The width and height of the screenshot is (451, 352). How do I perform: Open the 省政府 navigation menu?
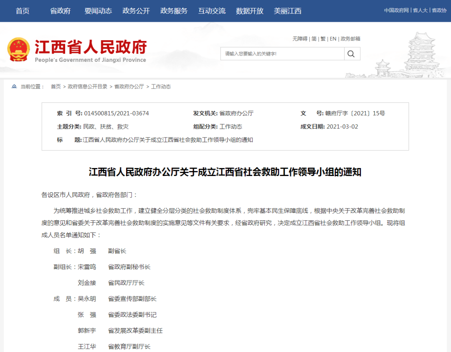coord(59,11)
